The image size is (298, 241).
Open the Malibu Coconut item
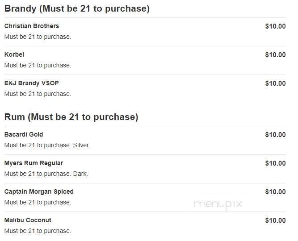28,220
